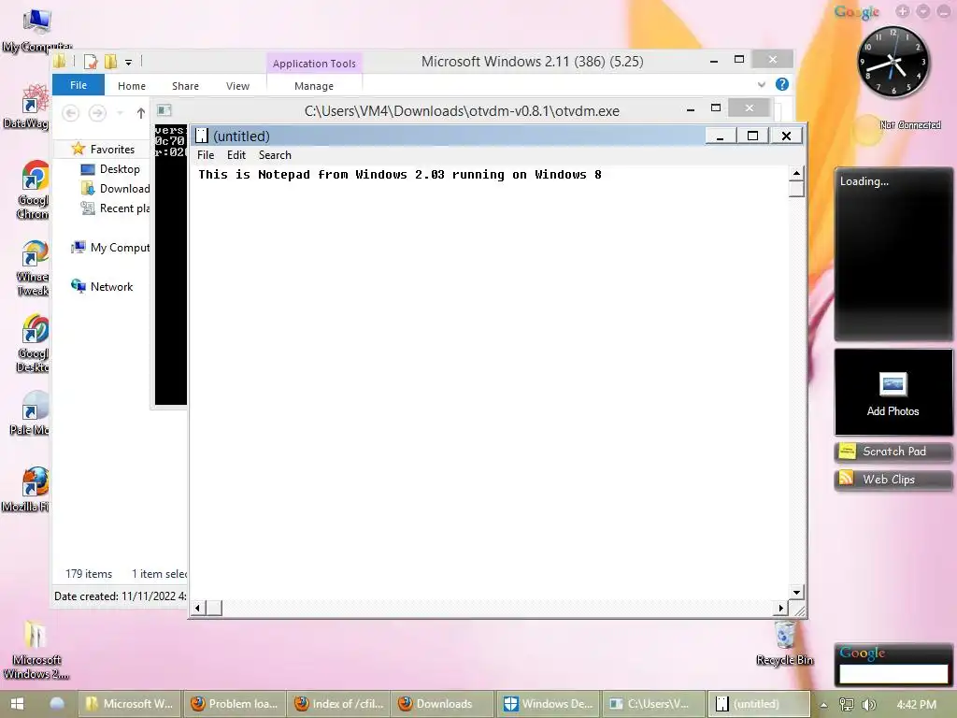Open the Manage ribbon tab

[314, 86]
